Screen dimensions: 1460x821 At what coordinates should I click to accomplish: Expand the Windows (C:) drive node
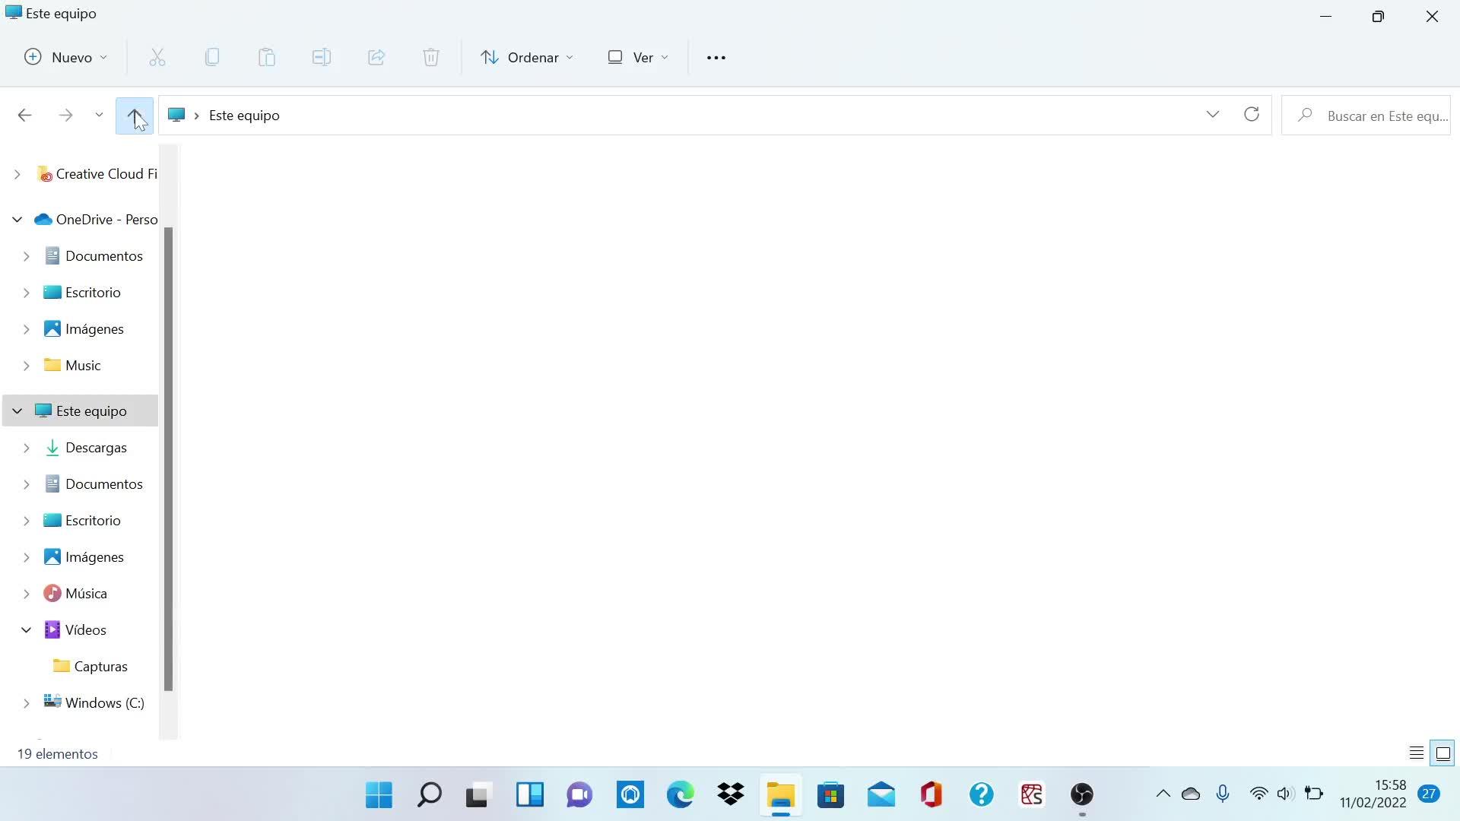[x=26, y=703]
